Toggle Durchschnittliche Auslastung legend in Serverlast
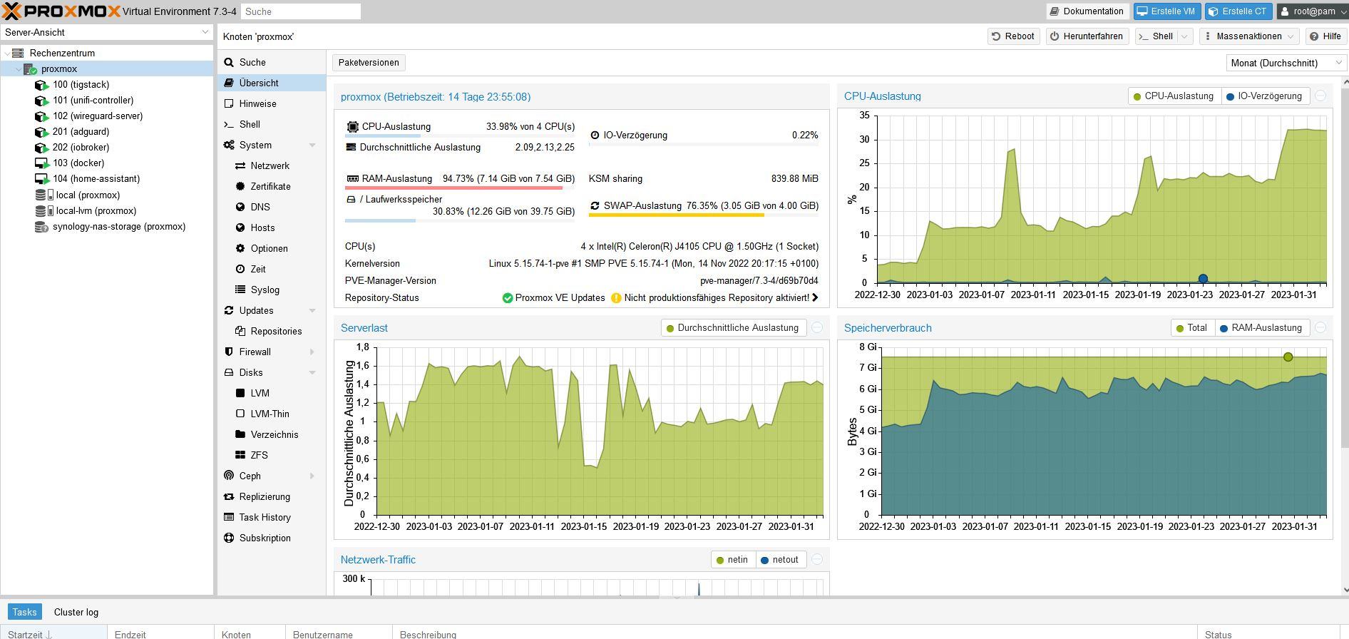 732,328
